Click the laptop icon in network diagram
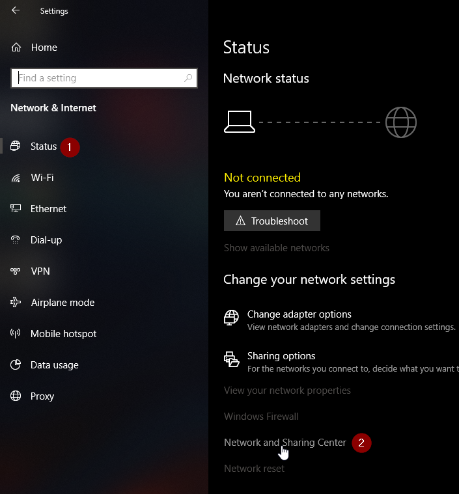459x494 pixels. point(240,122)
